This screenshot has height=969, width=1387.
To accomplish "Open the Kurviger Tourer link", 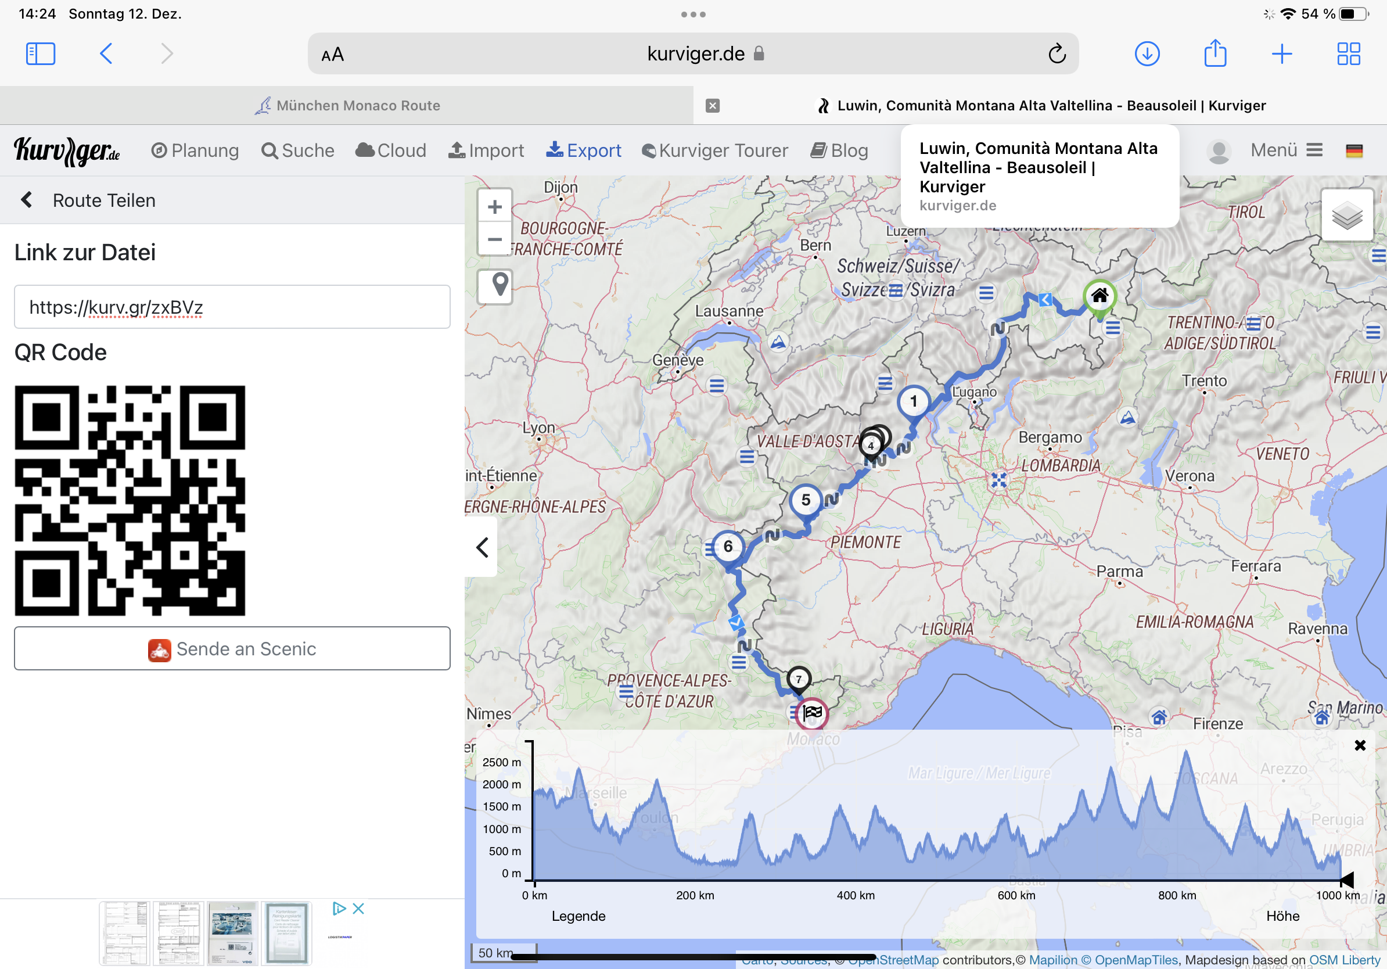I will tap(714, 150).
